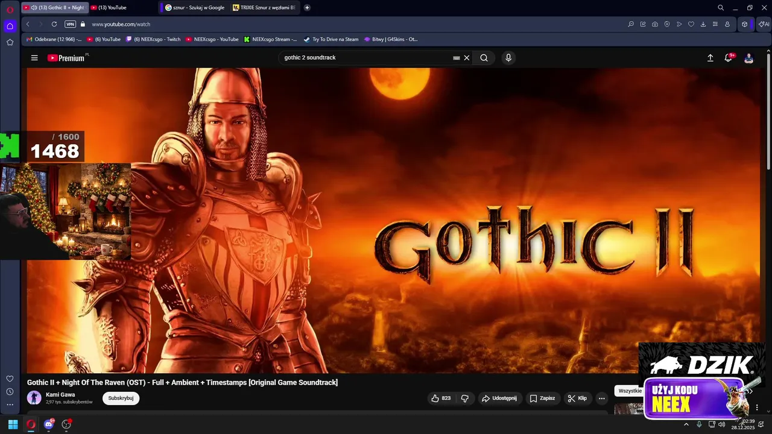Viewport: 772px width, 434px height.
Task: Open NEEXcsgo - YouTube bookmark
Action: [x=212, y=39]
